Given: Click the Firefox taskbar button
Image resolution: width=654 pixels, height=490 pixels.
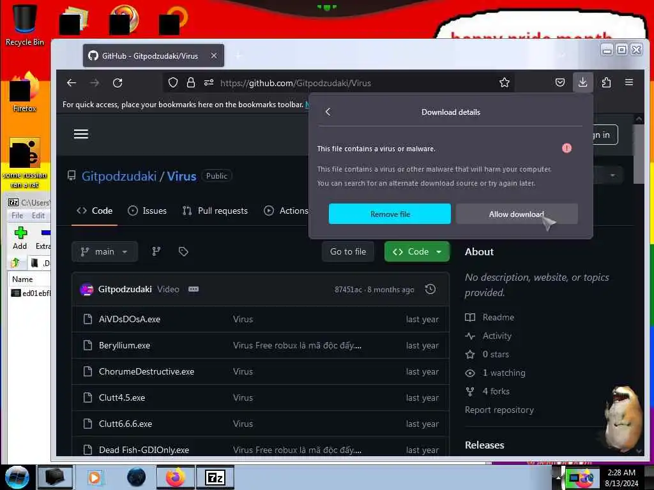Looking at the screenshot, I should [176, 477].
